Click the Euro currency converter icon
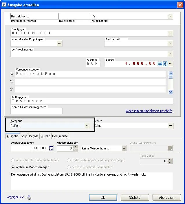 [x=165, y=64]
